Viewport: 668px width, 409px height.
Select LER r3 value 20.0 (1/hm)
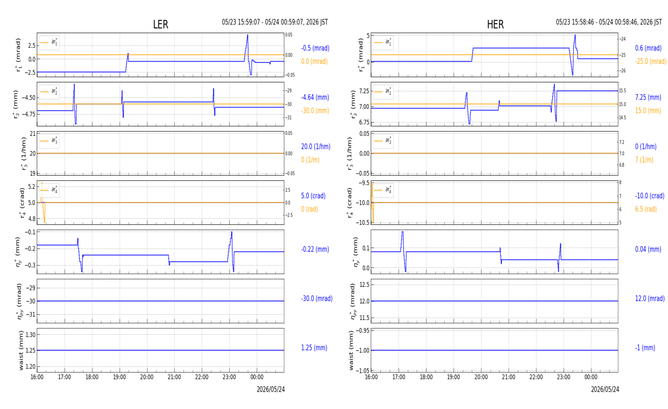pos(316,147)
